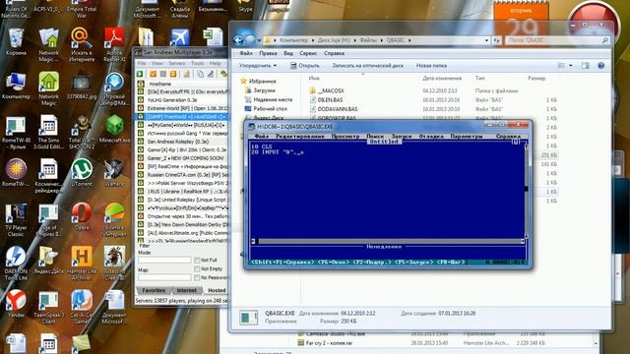Click the Имя column header in Explorer

click(x=314, y=79)
